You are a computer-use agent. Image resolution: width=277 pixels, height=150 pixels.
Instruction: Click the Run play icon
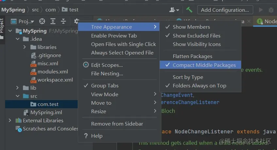260,10
